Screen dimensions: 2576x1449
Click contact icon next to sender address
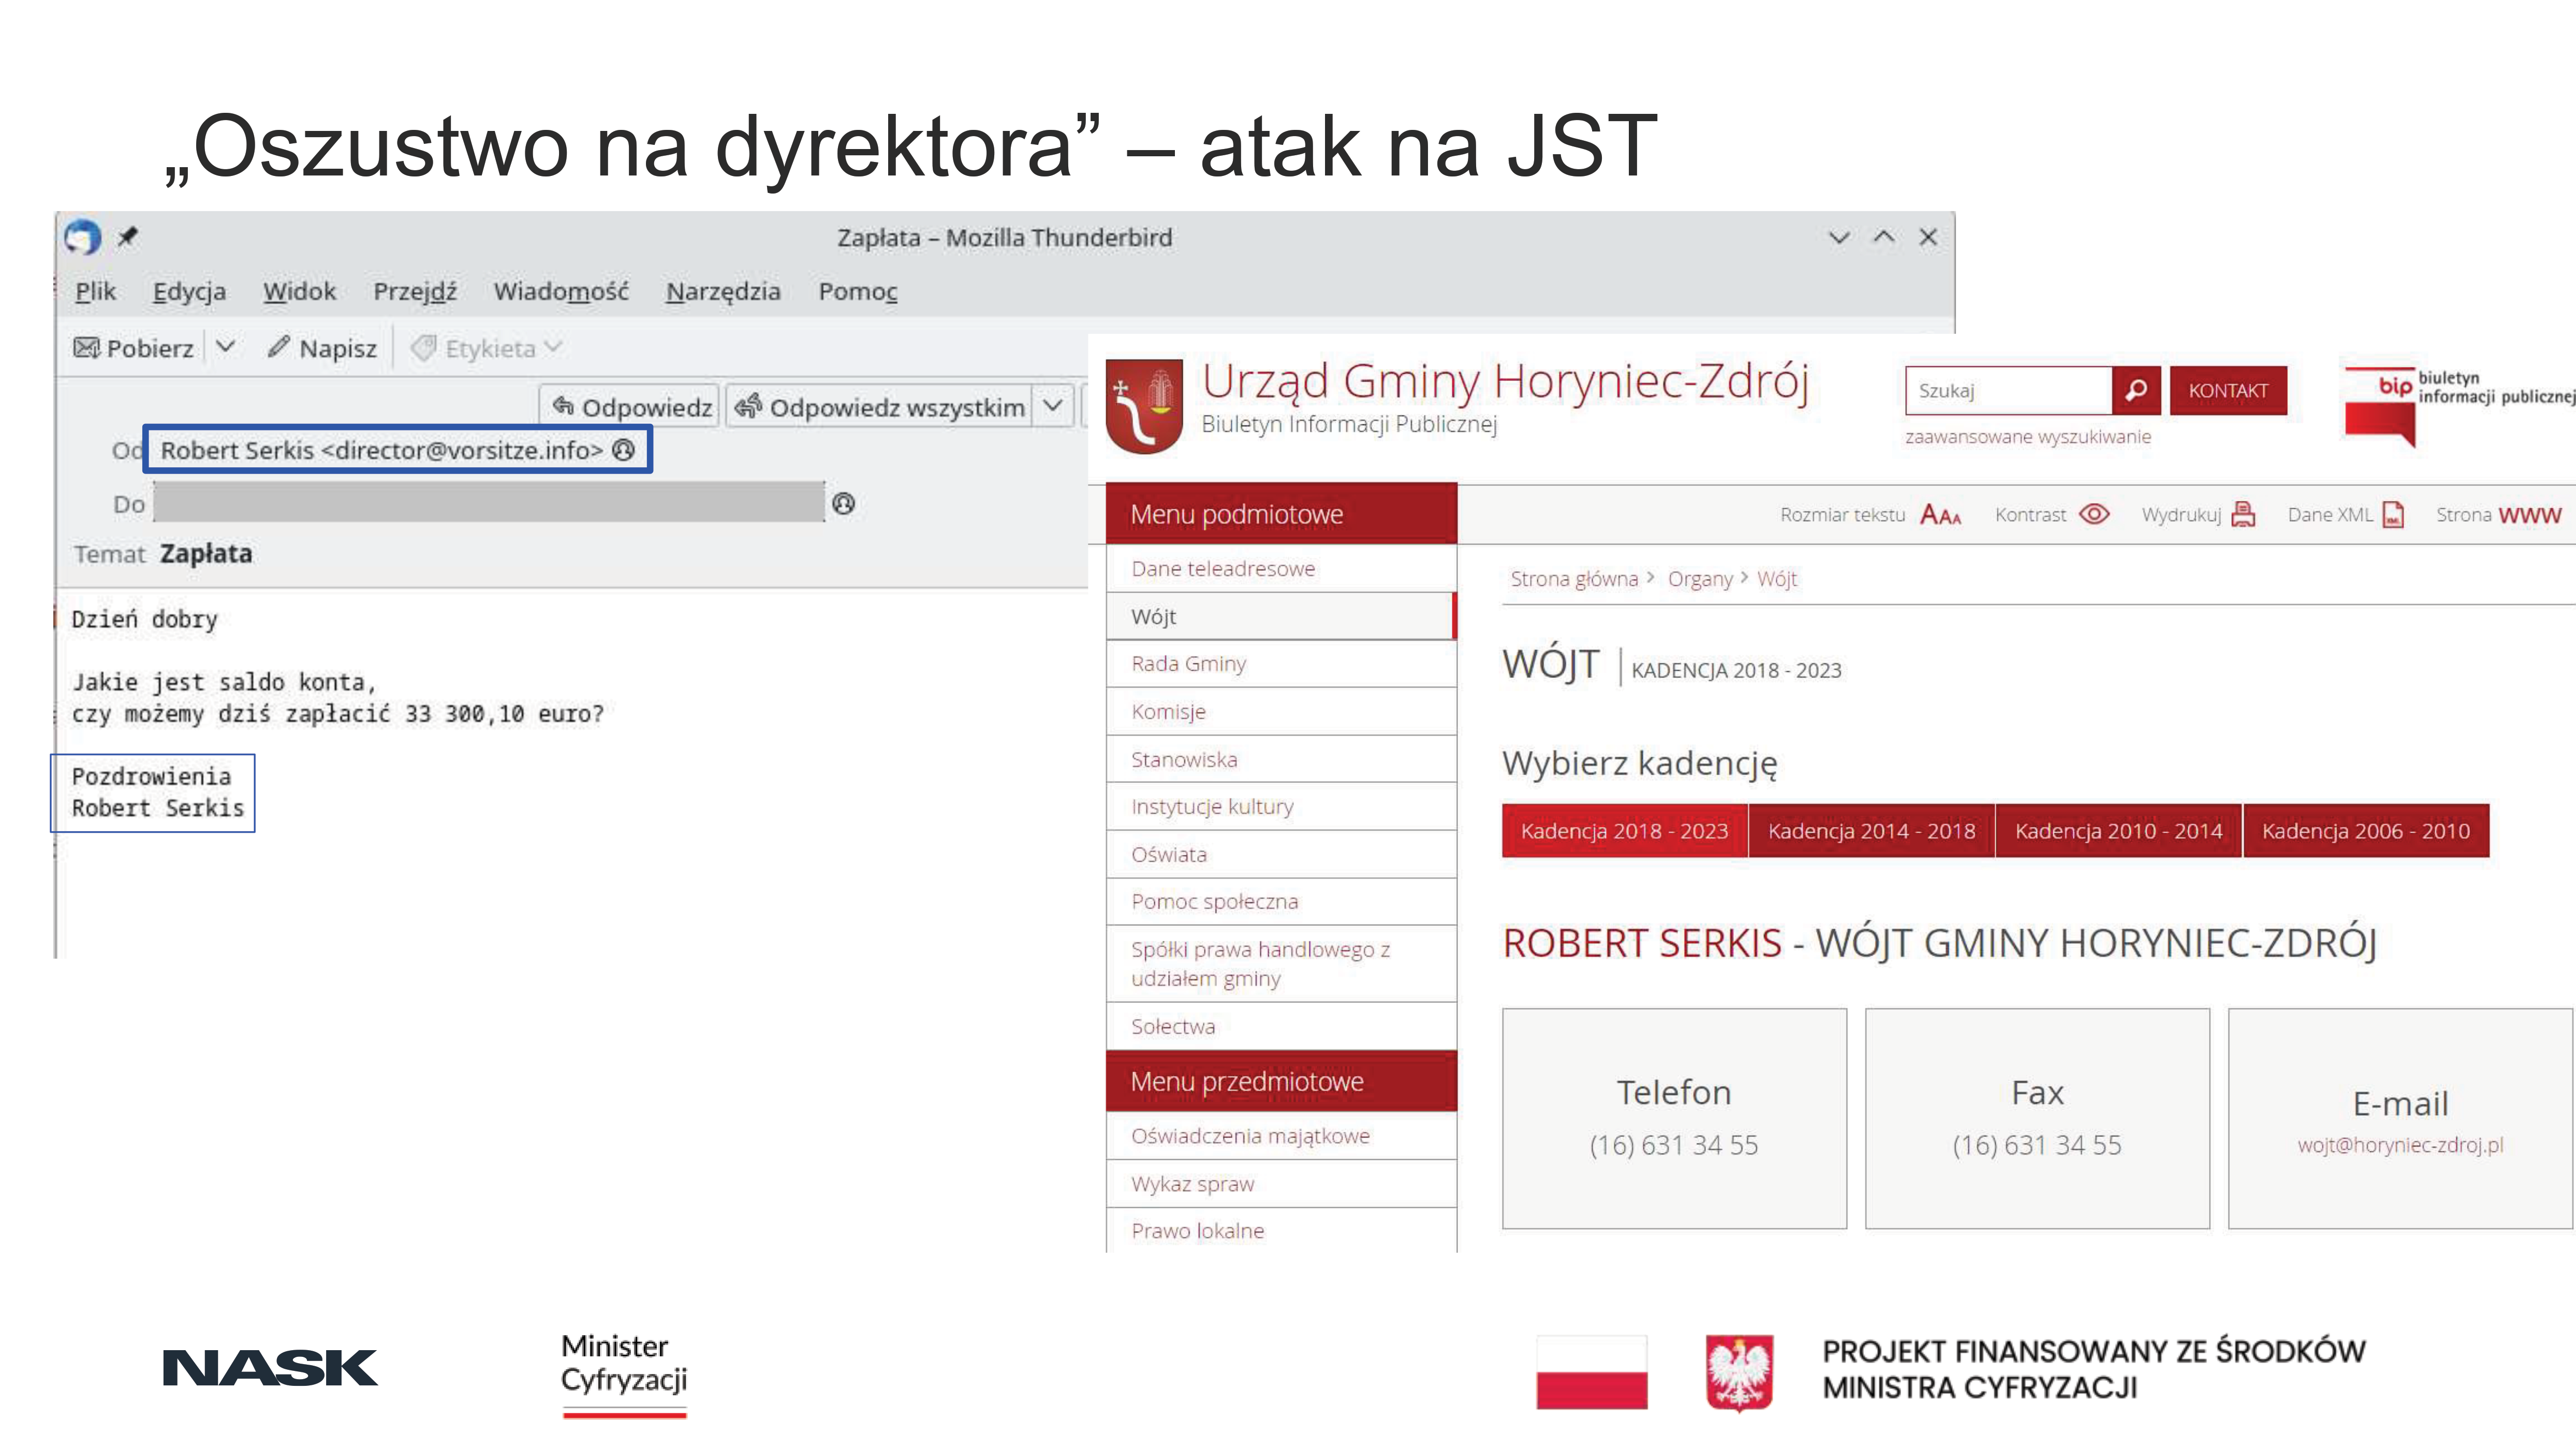click(624, 450)
